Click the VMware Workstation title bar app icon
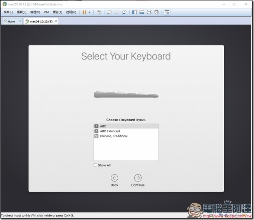254x220 pixels. [x=5, y=4]
